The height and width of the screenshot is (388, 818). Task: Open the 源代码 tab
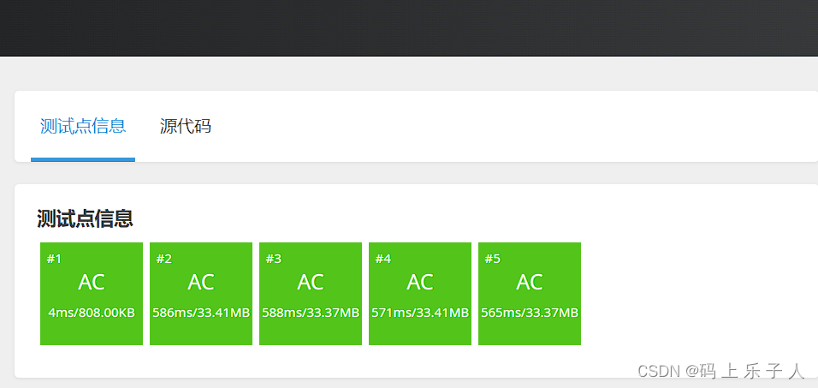[x=185, y=127]
